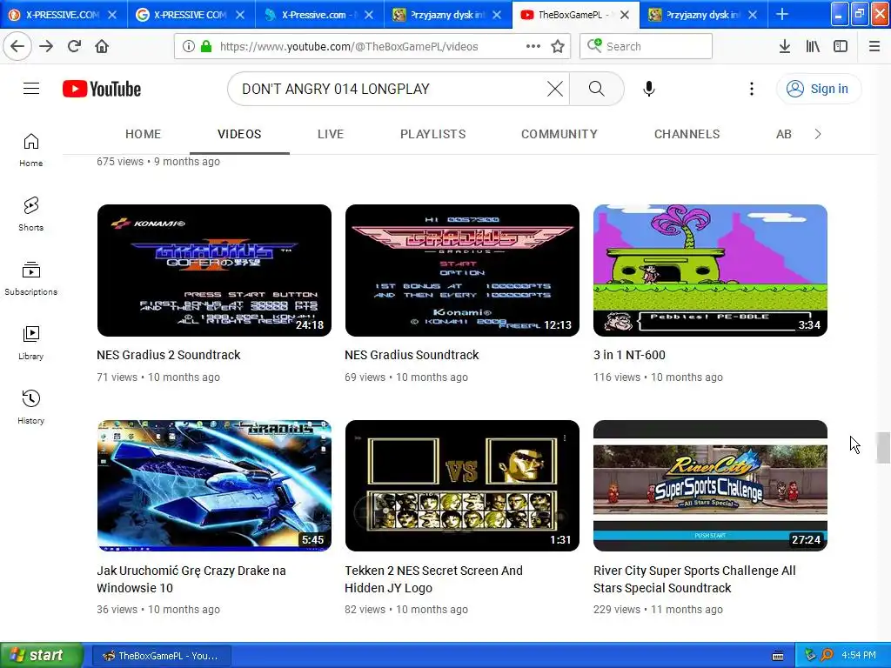The image size is (891, 668).
Task: Select the VIDEOS channel tab
Action: click(239, 134)
